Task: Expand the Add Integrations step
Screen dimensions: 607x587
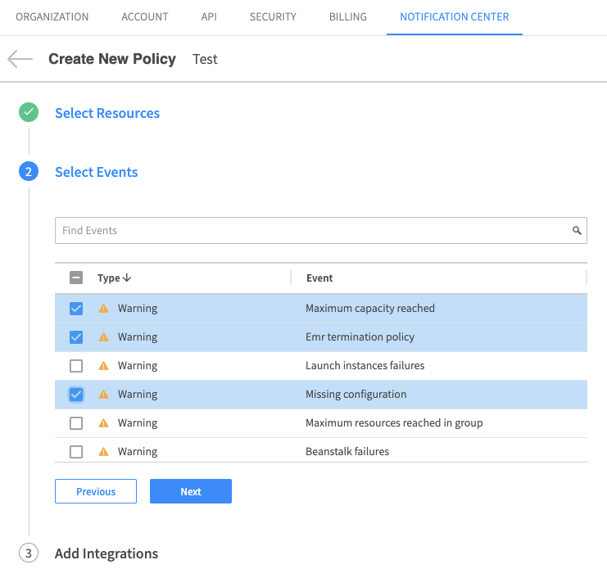Action: click(106, 553)
